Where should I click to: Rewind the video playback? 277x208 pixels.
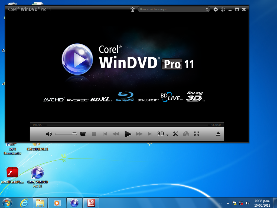pyautogui.click(x=116, y=134)
